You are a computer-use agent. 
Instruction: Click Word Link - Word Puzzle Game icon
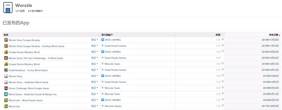tap(6, 100)
